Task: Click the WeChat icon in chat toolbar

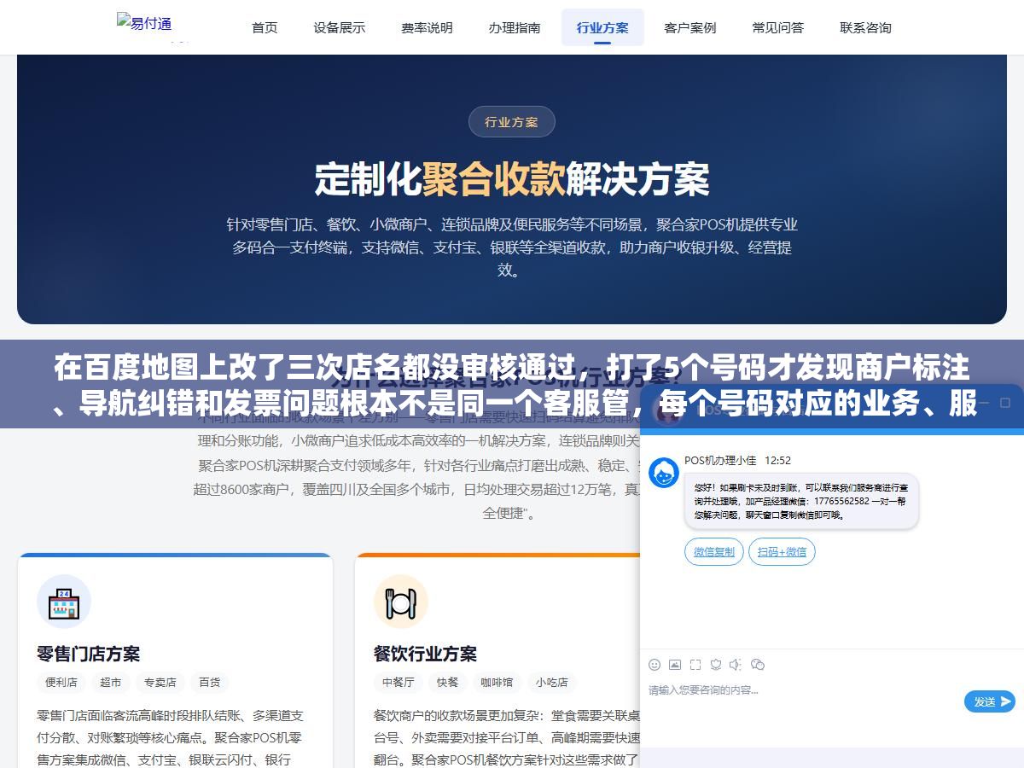Action: tap(757, 664)
